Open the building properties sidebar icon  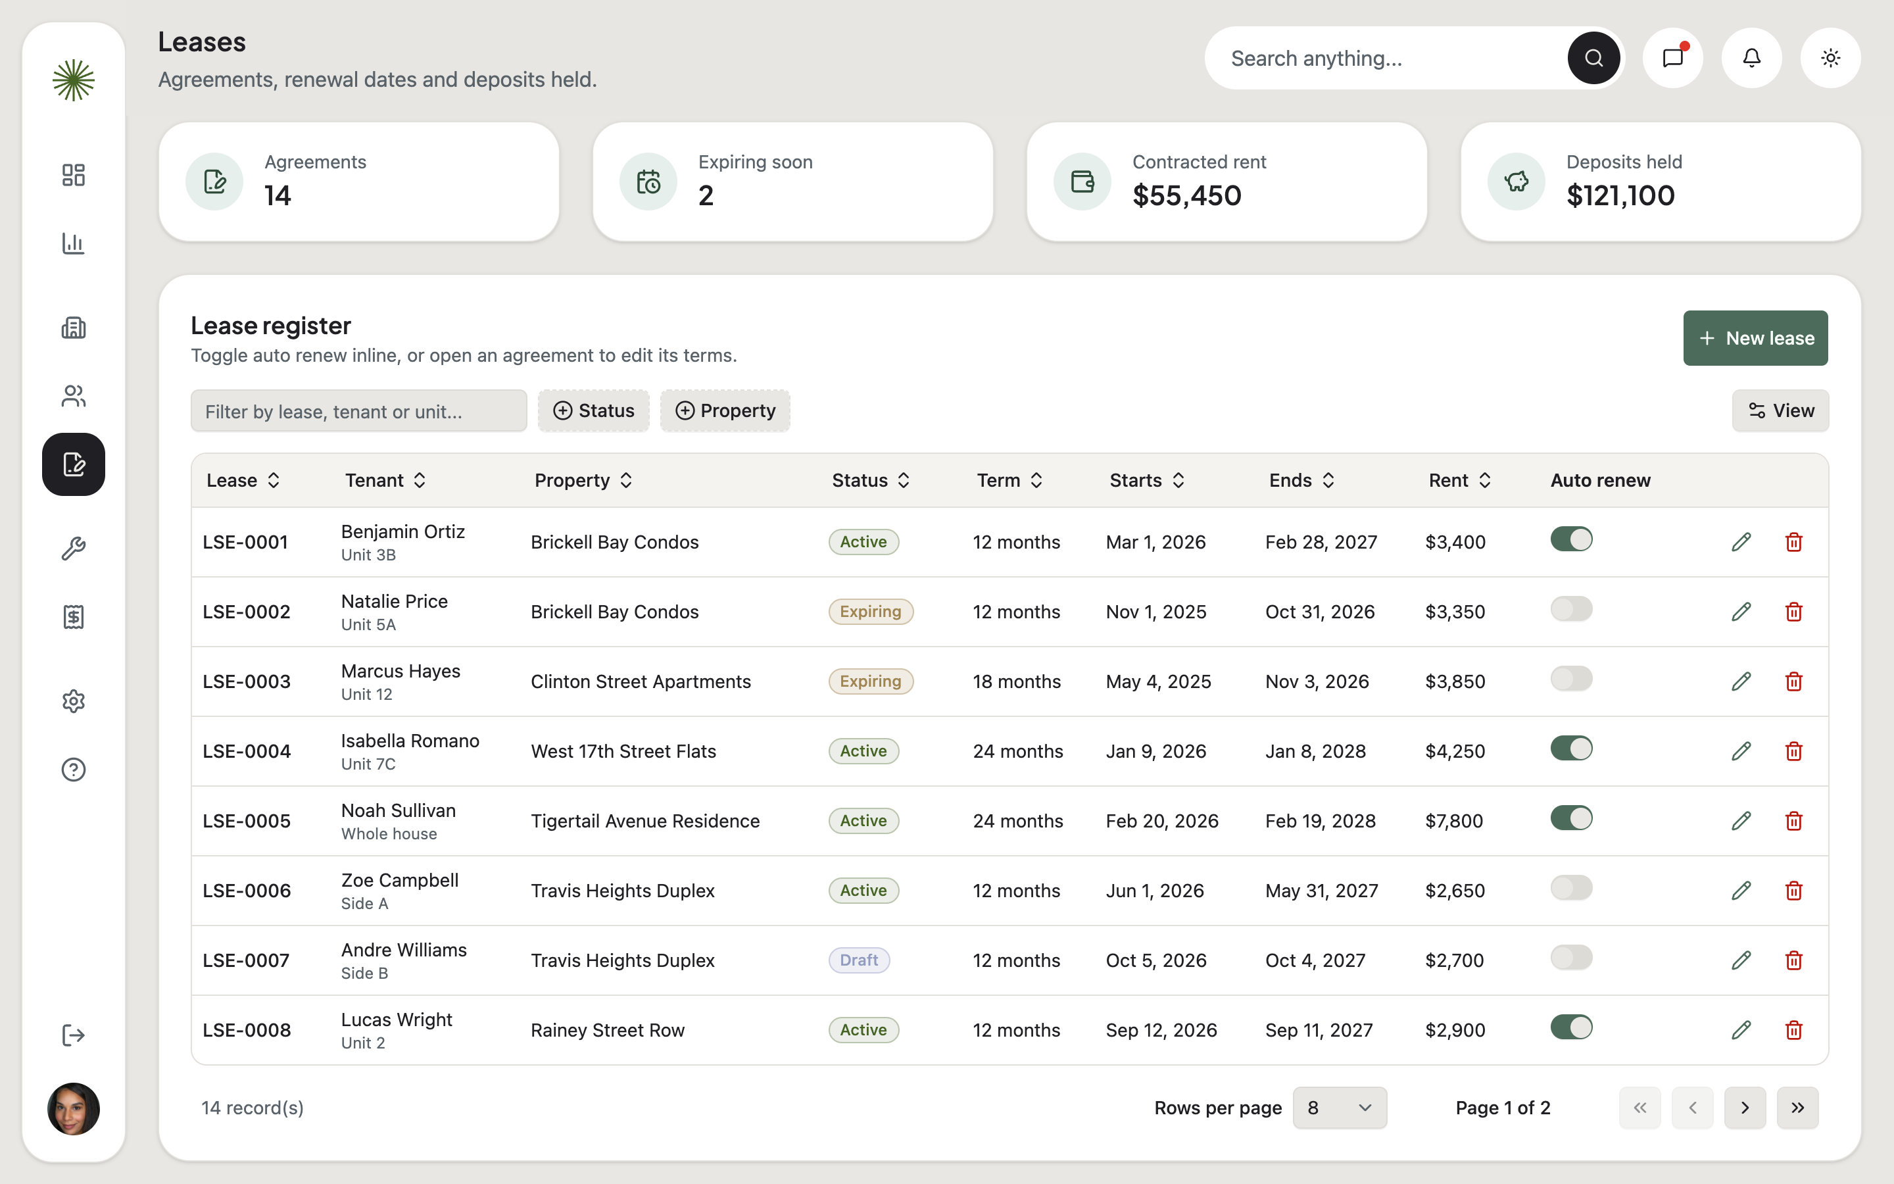pos(74,328)
